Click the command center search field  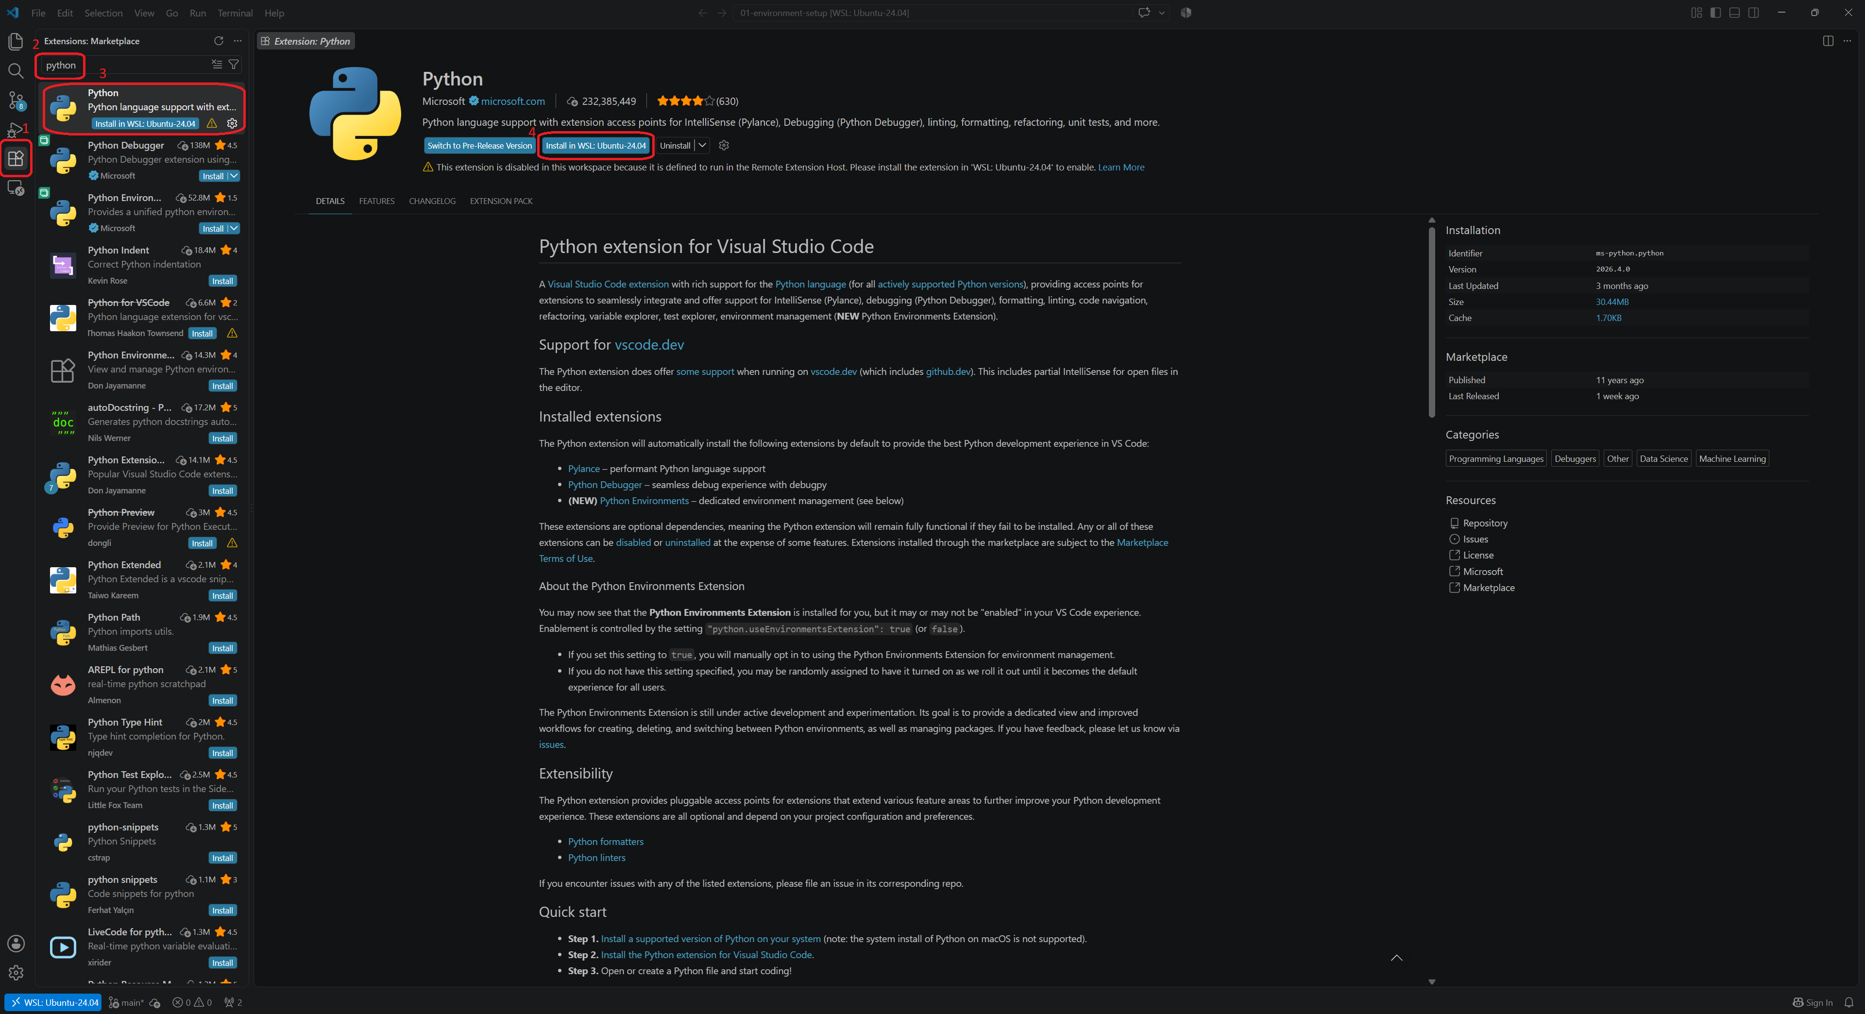[932, 13]
